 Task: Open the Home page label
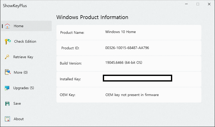coord(18,26)
